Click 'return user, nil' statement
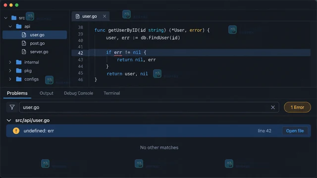The width and height of the screenshot is (317, 178). point(127,74)
